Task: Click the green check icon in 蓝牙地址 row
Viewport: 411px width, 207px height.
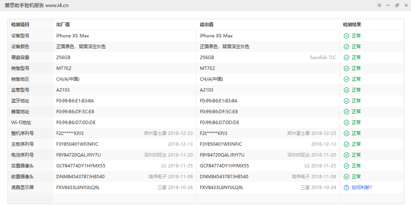Action: point(347,101)
